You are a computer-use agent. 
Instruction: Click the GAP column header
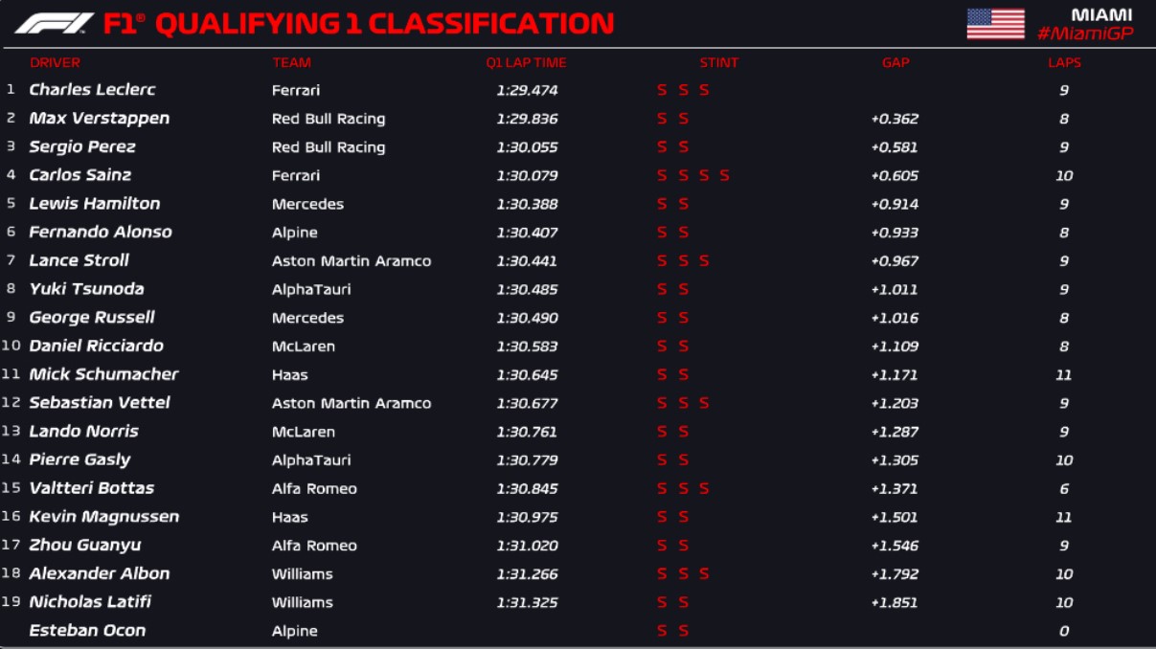[895, 63]
